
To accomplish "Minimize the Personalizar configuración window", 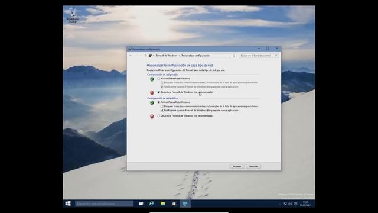I will pyautogui.click(x=259, y=49).
